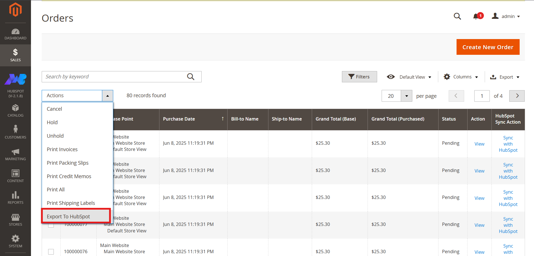Open the admin account menu
The image size is (534, 256).
point(506,16)
